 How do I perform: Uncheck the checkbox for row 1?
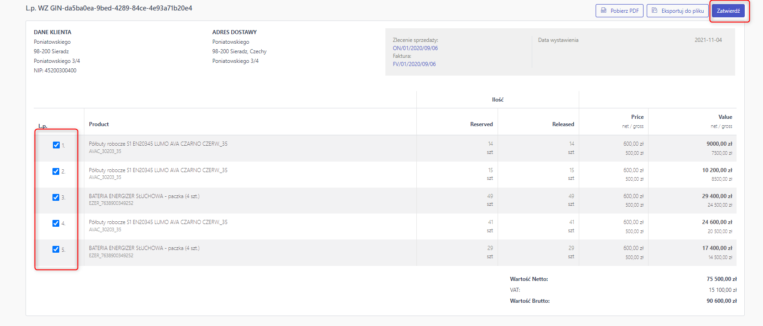[56, 145]
